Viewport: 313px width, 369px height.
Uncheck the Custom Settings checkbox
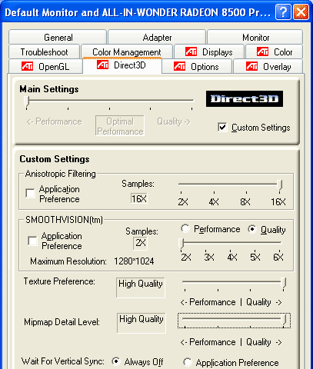[222, 128]
